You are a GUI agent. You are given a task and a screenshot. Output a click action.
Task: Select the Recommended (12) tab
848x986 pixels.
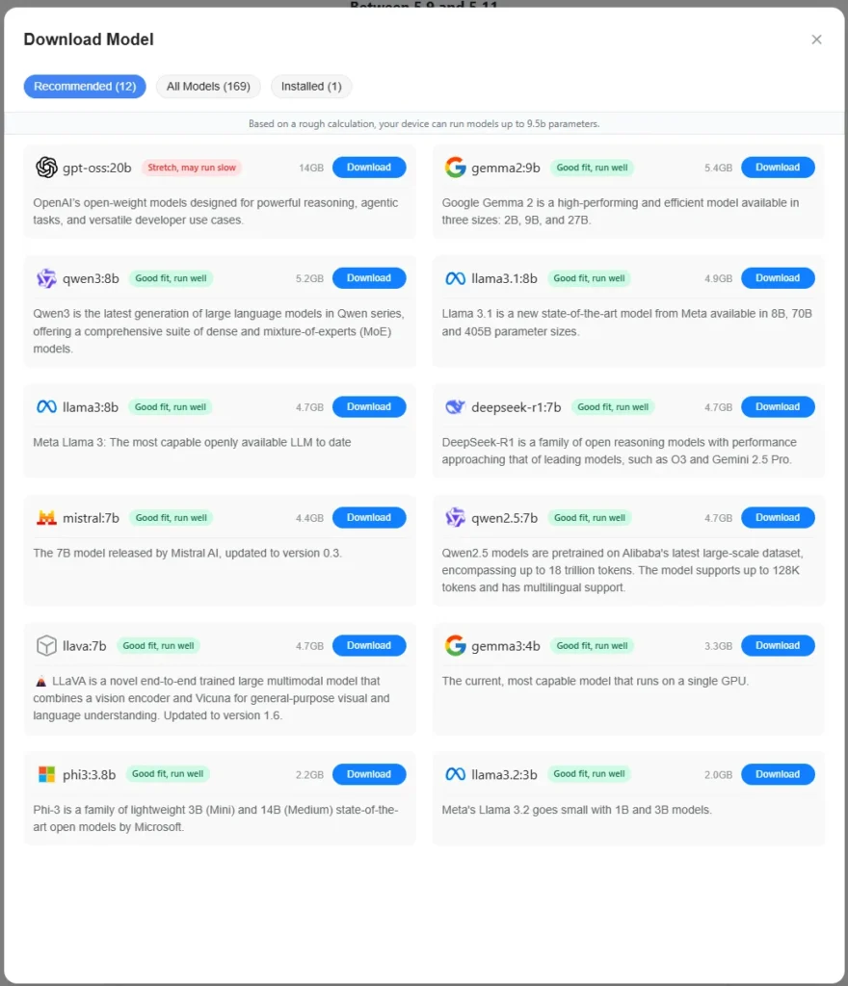85,87
